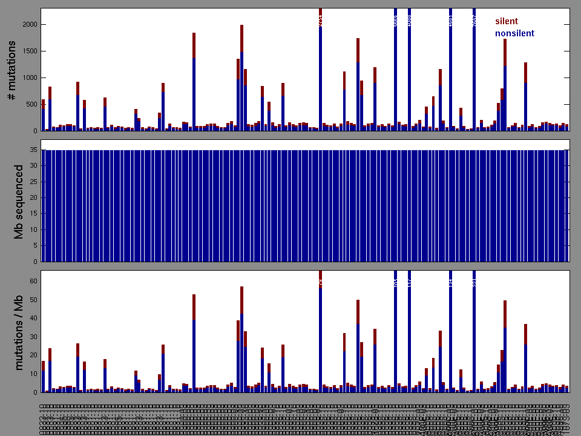Click the leftmost bar in Mb sequenced chart
The height and width of the screenshot is (436, 581).
(43, 206)
